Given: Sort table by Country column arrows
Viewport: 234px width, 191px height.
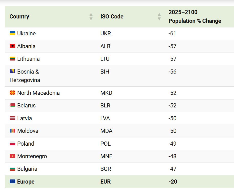Looking at the screenshot, I should (91, 17).
